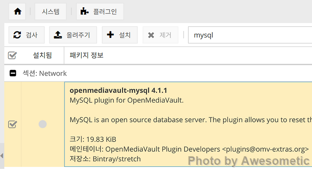
Task: Click the 저장소: Bintray/stretch text
Action: pyautogui.click(x=105, y=159)
